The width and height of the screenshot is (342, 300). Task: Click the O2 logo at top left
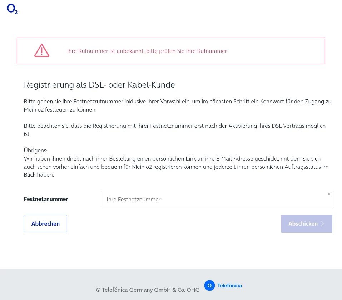pos(12,9)
